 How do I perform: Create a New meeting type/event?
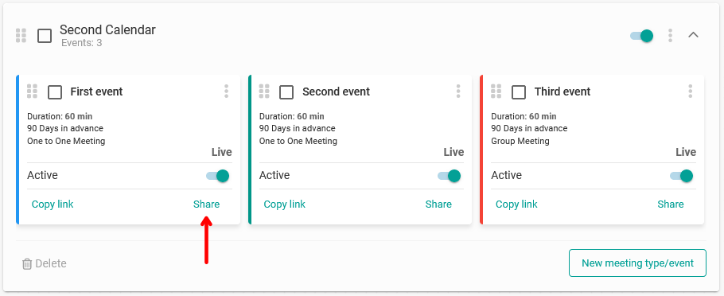pos(637,263)
